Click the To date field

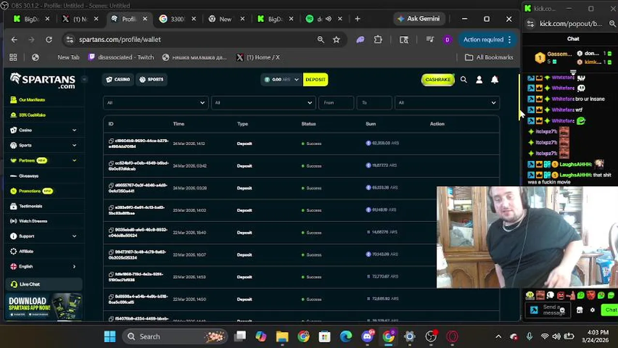pyautogui.click(x=374, y=102)
